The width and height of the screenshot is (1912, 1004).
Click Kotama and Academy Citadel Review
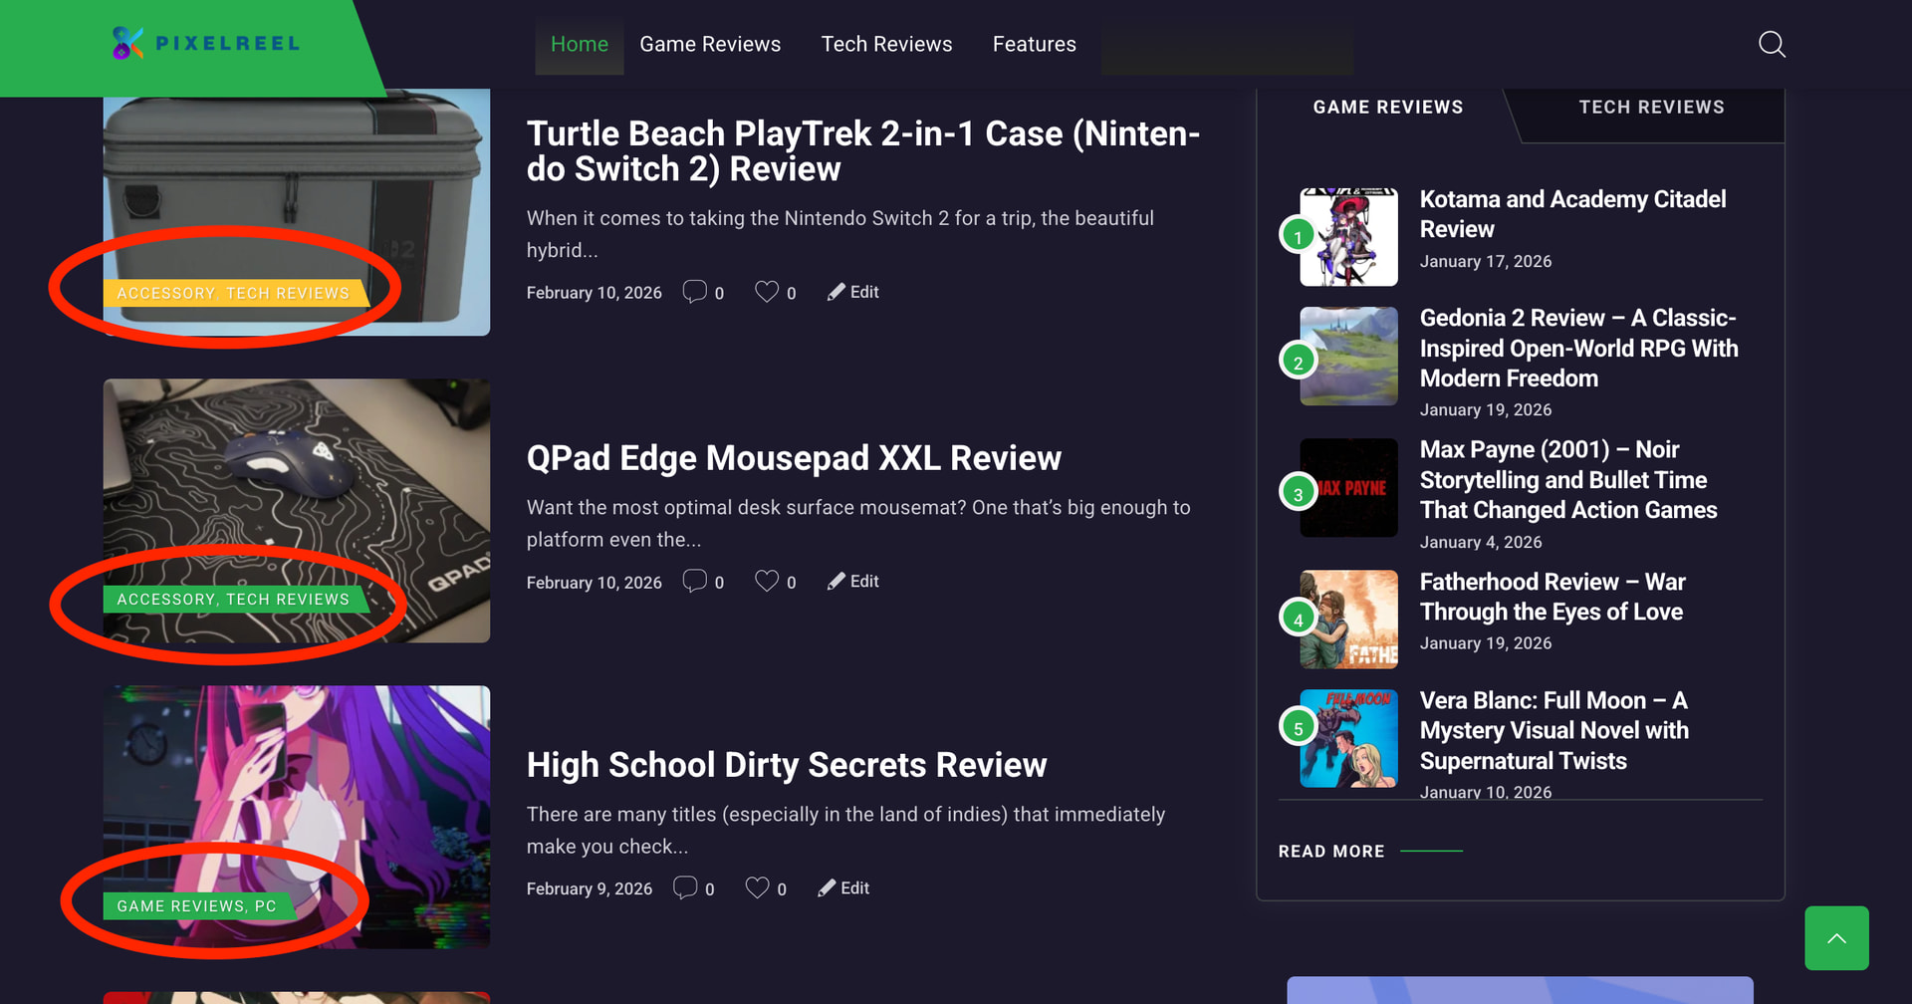(1571, 214)
